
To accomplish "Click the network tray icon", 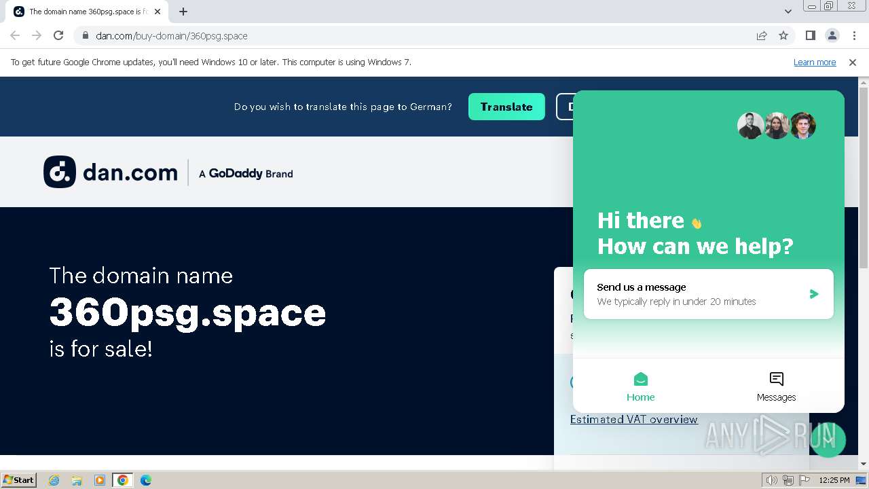I will (x=788, y=480).
